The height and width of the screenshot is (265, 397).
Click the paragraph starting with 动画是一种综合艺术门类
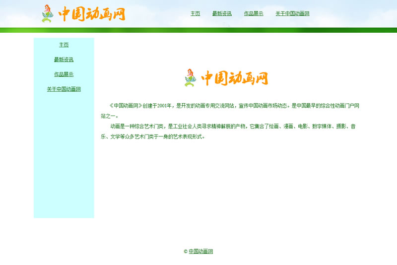coord(228,127)
